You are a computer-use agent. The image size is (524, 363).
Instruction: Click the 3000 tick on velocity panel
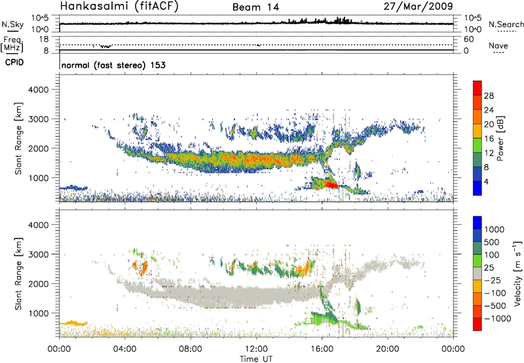(x=38, y=254)
